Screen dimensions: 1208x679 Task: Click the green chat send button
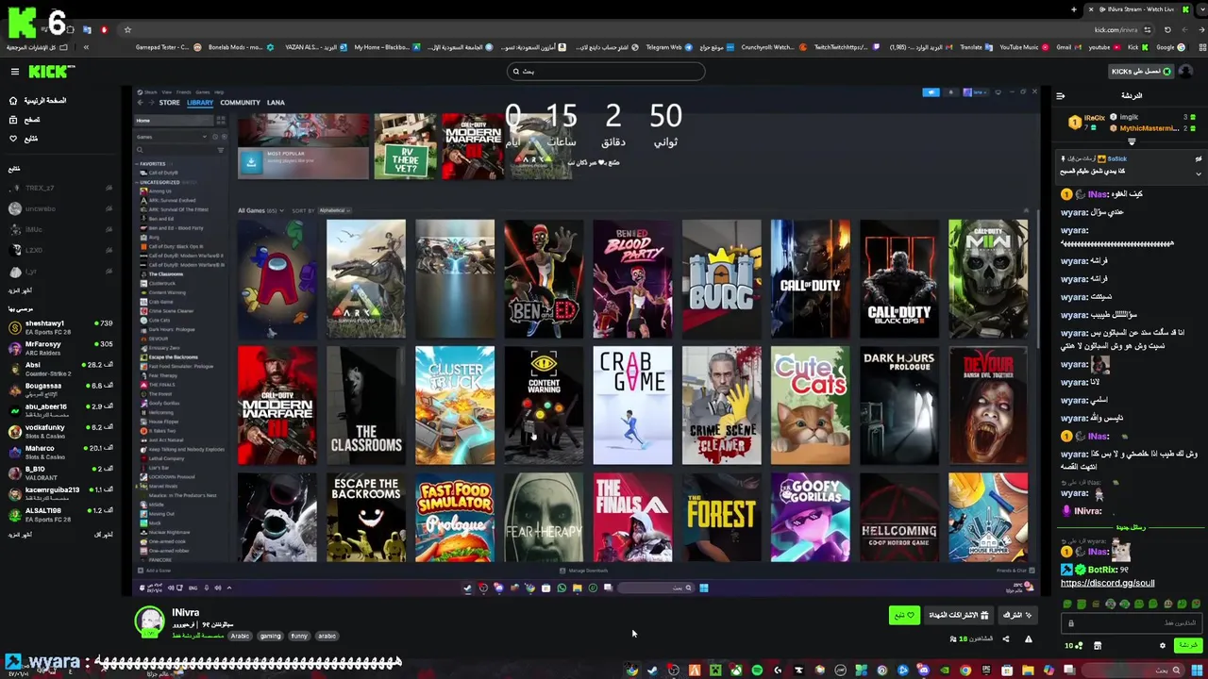(1188, 646)
